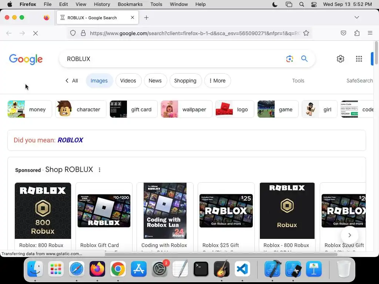Viewport: 379px width, 284px height.
Task: Open the History menu
Action: (x=102, y=4)
